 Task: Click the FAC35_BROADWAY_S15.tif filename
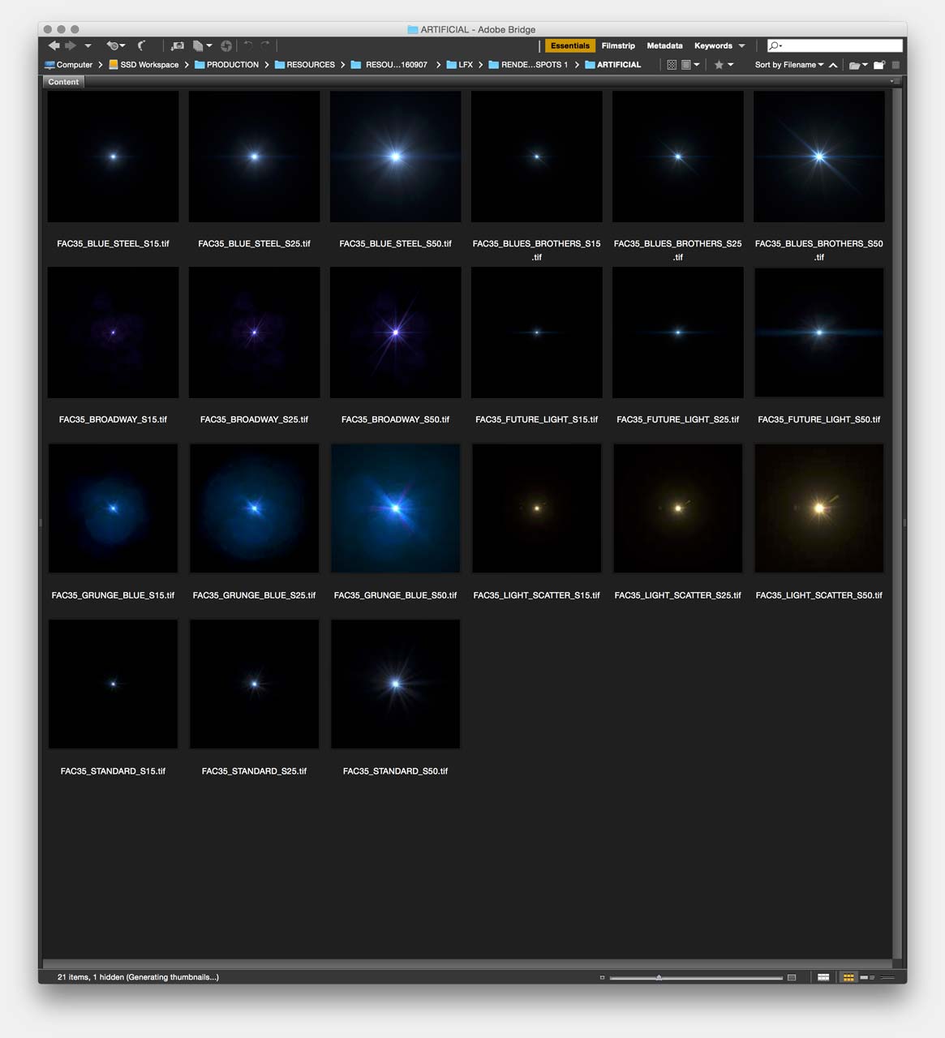(x=113, y=419)
